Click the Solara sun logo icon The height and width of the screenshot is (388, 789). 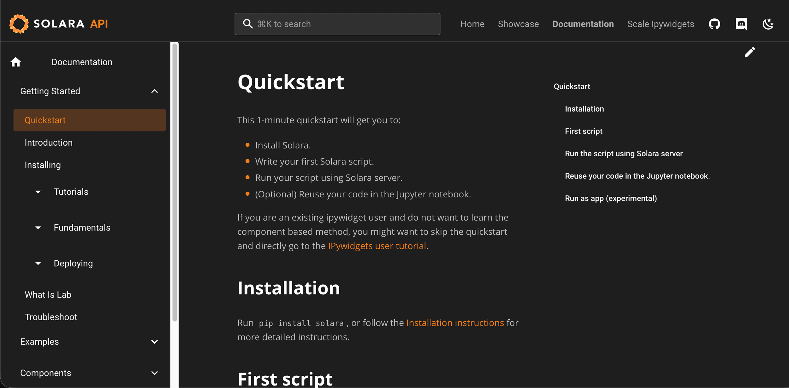click(19, 24)
